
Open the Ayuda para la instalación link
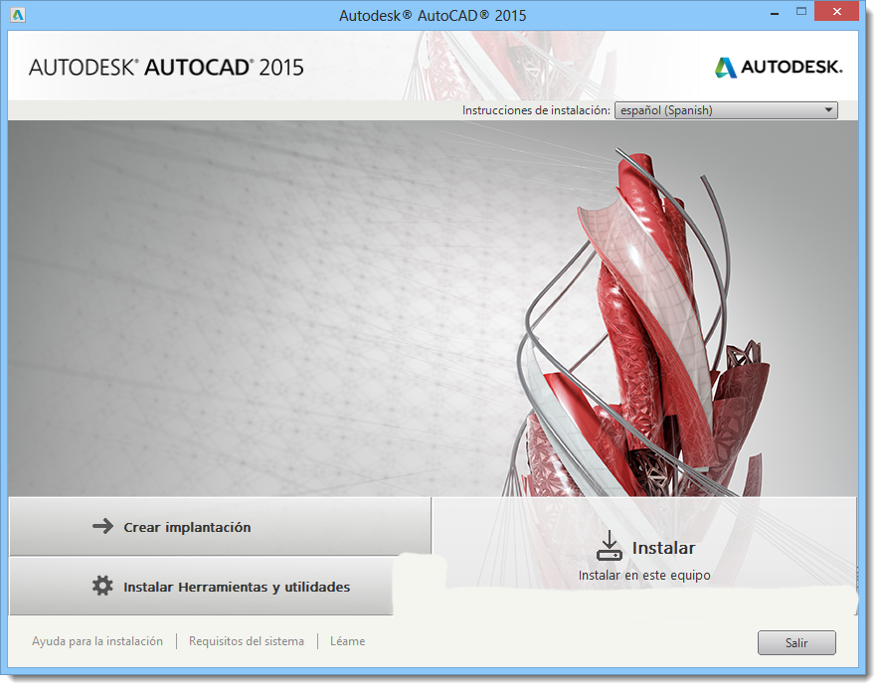pos(96,641)
